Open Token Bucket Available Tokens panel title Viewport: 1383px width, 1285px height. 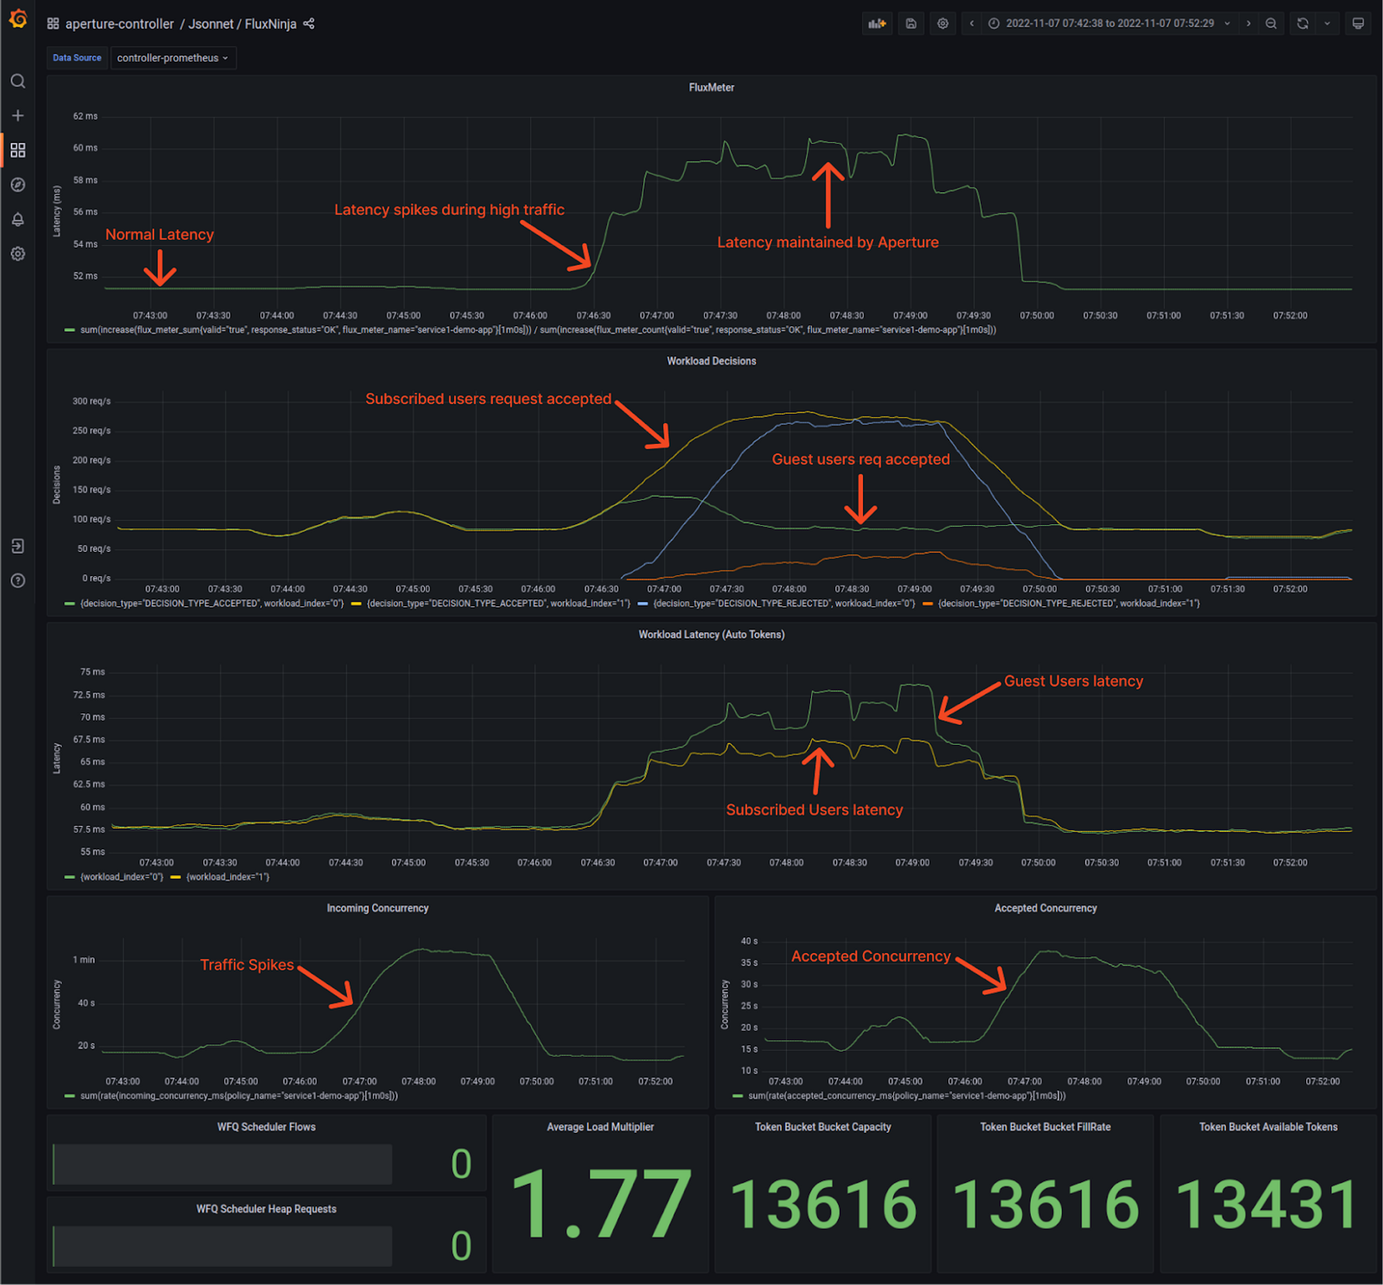pos(1268,1127)
